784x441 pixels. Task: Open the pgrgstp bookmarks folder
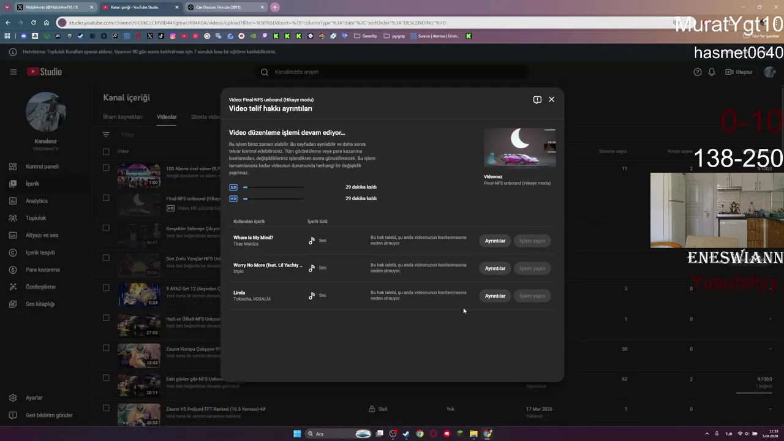[x=394, y=36]
